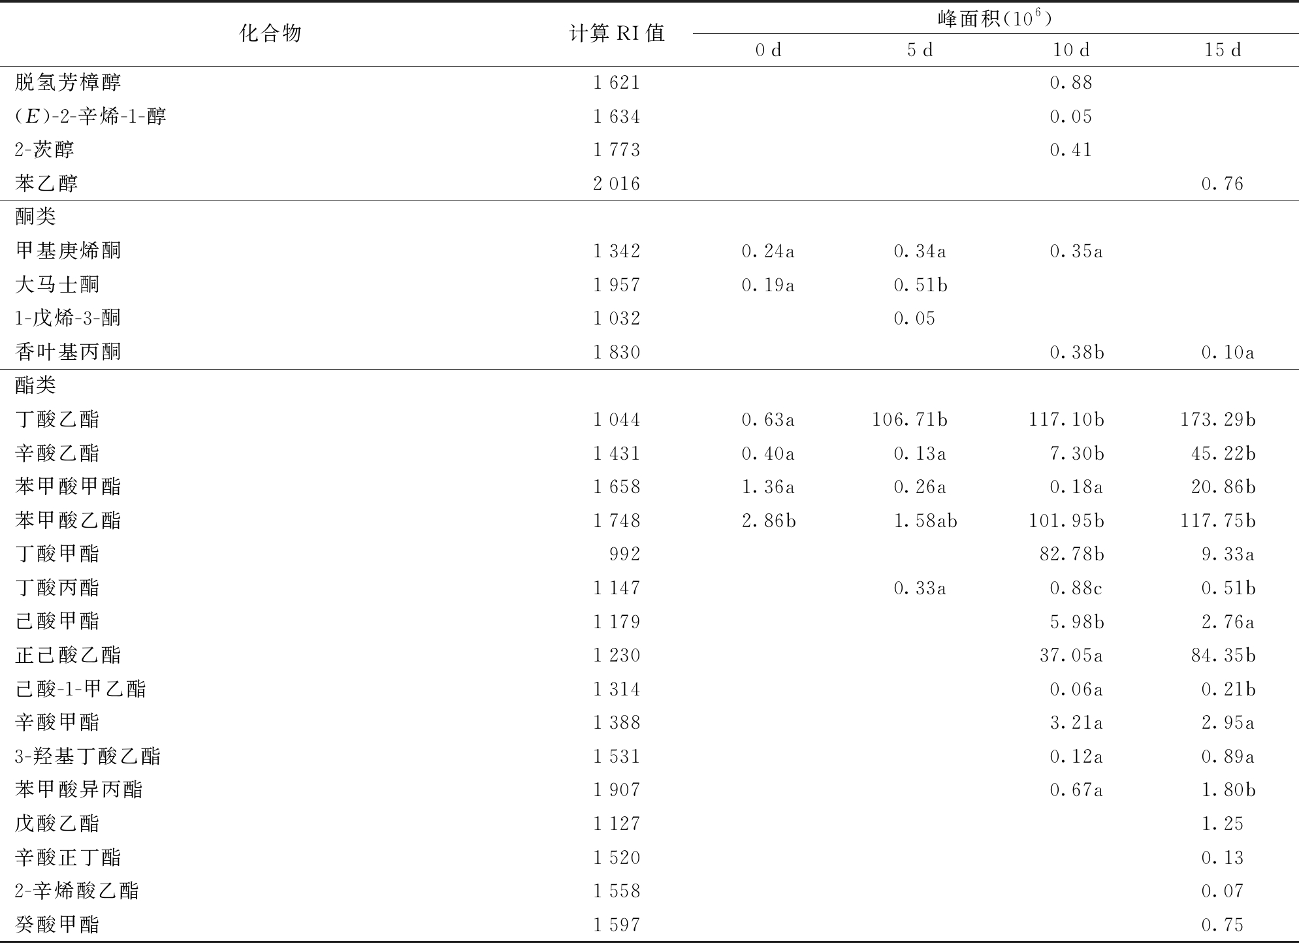This screenshot has height=943, width=1299.
Task: Click the 化合物 column header
Action: (x=270, y=33)
